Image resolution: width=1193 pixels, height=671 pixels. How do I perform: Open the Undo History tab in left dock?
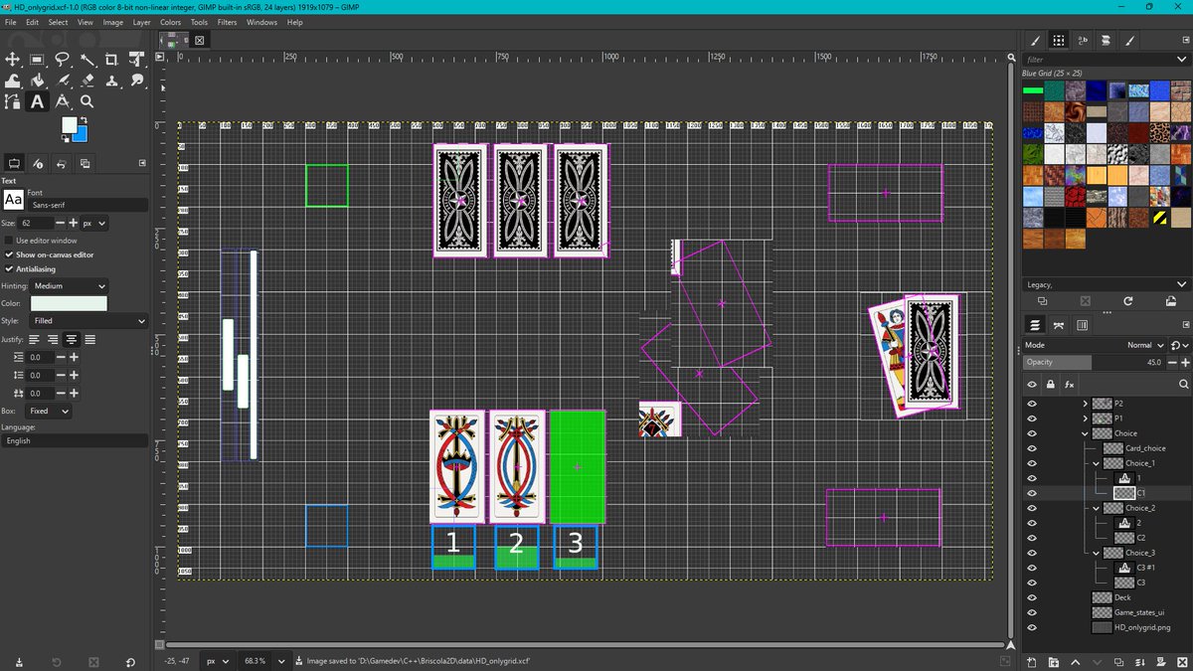(x=62, y=163)
